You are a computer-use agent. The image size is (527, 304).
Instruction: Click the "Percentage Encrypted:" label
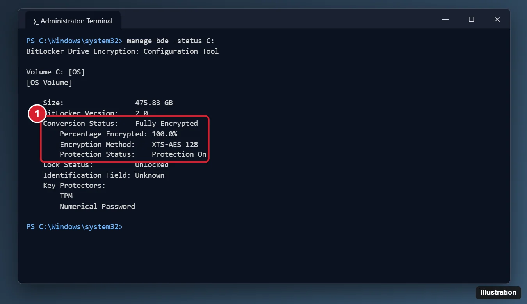[x=103, y=134]
